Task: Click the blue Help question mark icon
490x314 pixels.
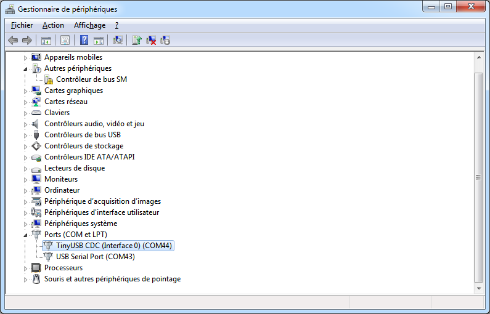Action: pyautogui.click(x=84, y=41)
